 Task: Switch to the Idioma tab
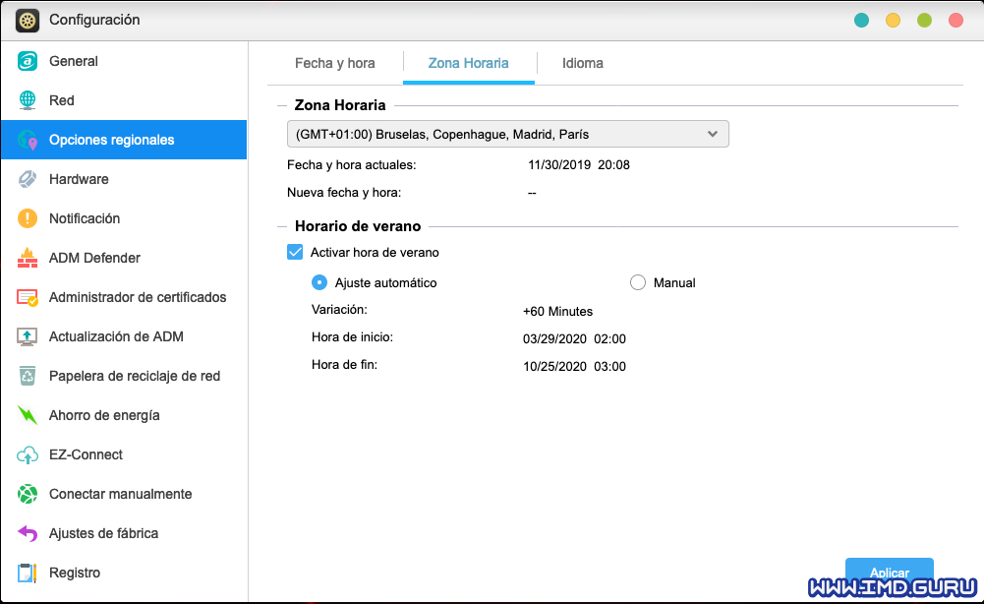tap(582, 63)
